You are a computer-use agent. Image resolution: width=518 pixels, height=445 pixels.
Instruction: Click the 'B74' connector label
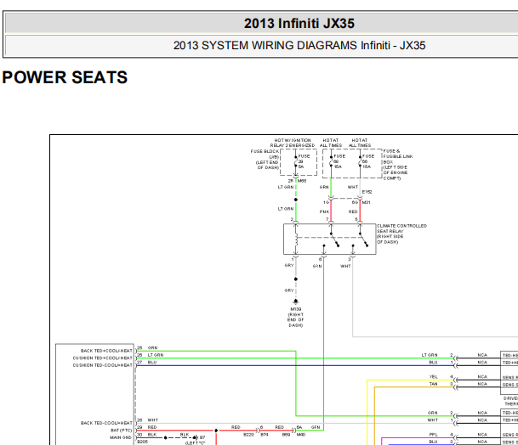pyautogui.click(x=265, y=435)
